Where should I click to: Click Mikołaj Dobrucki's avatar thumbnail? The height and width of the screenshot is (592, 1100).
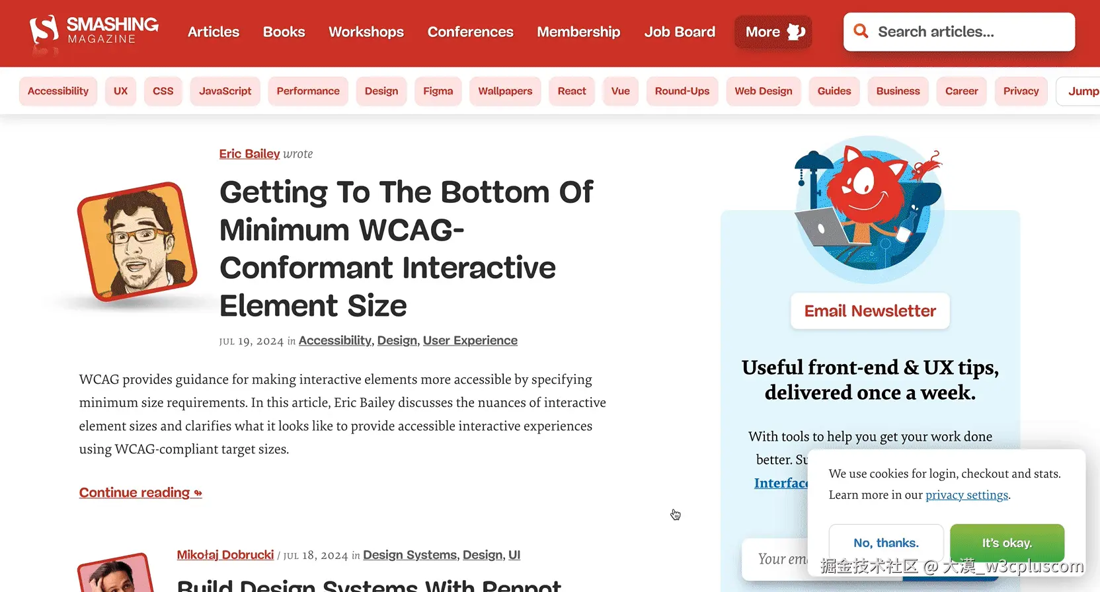tap(116, 573)
